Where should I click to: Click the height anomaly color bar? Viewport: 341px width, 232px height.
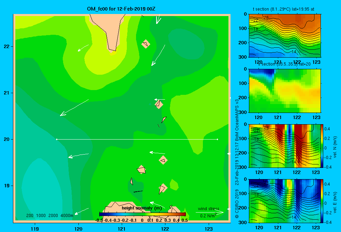tap(143, 214)
